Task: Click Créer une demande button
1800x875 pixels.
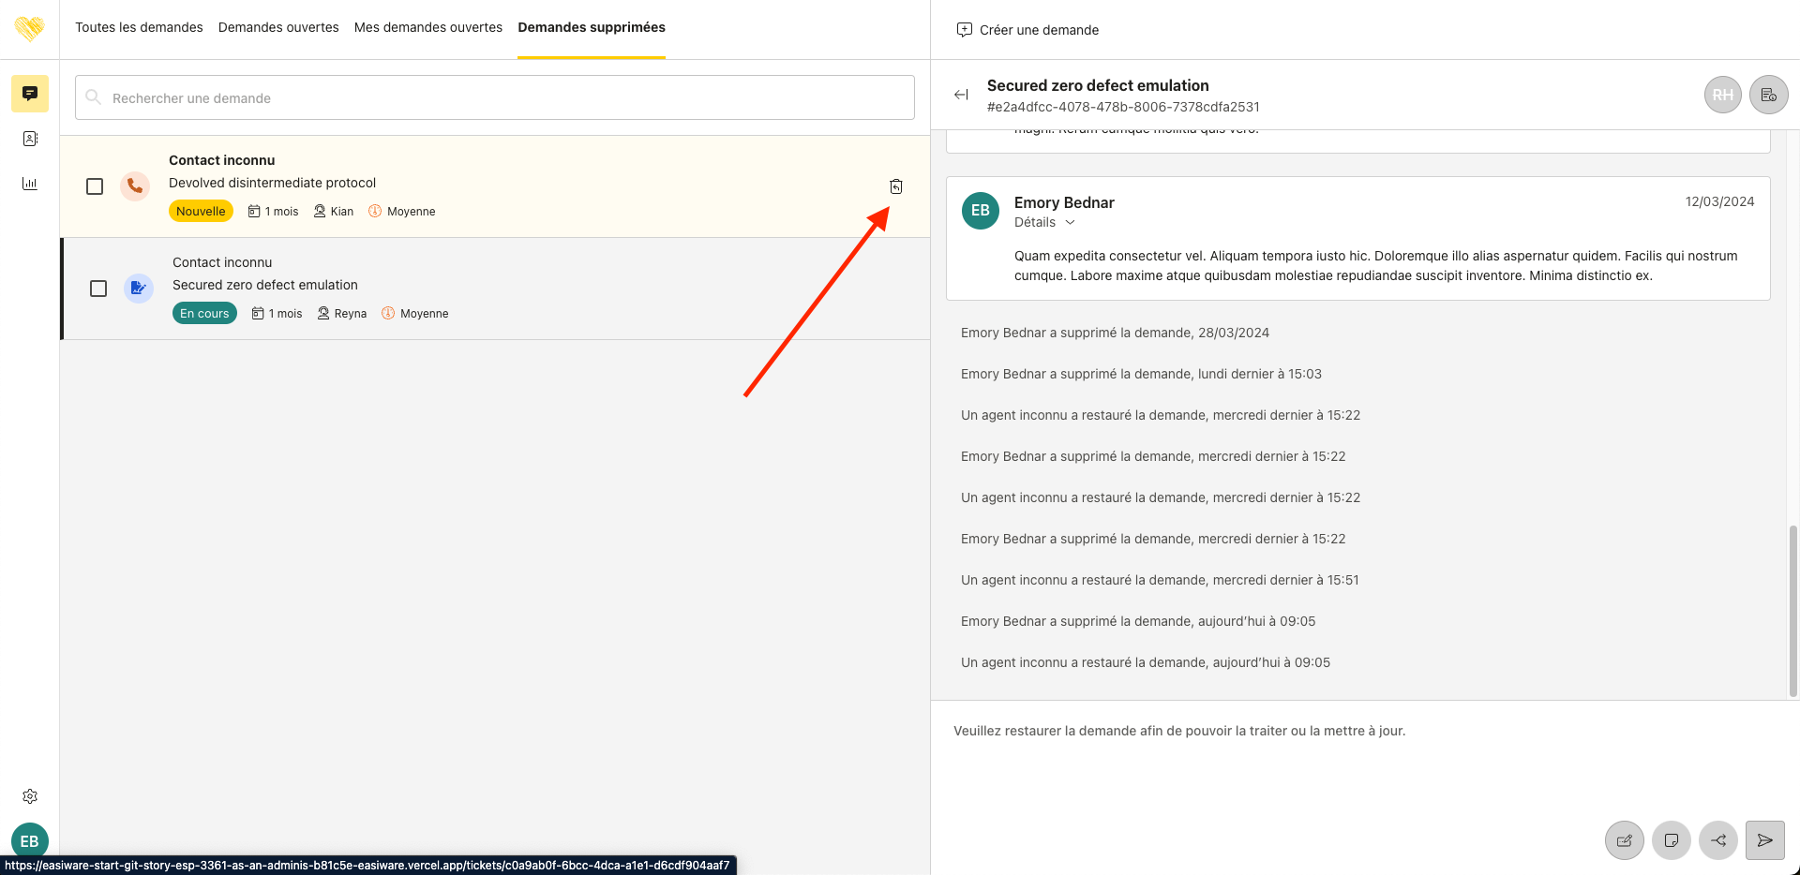Action: 1027,30
